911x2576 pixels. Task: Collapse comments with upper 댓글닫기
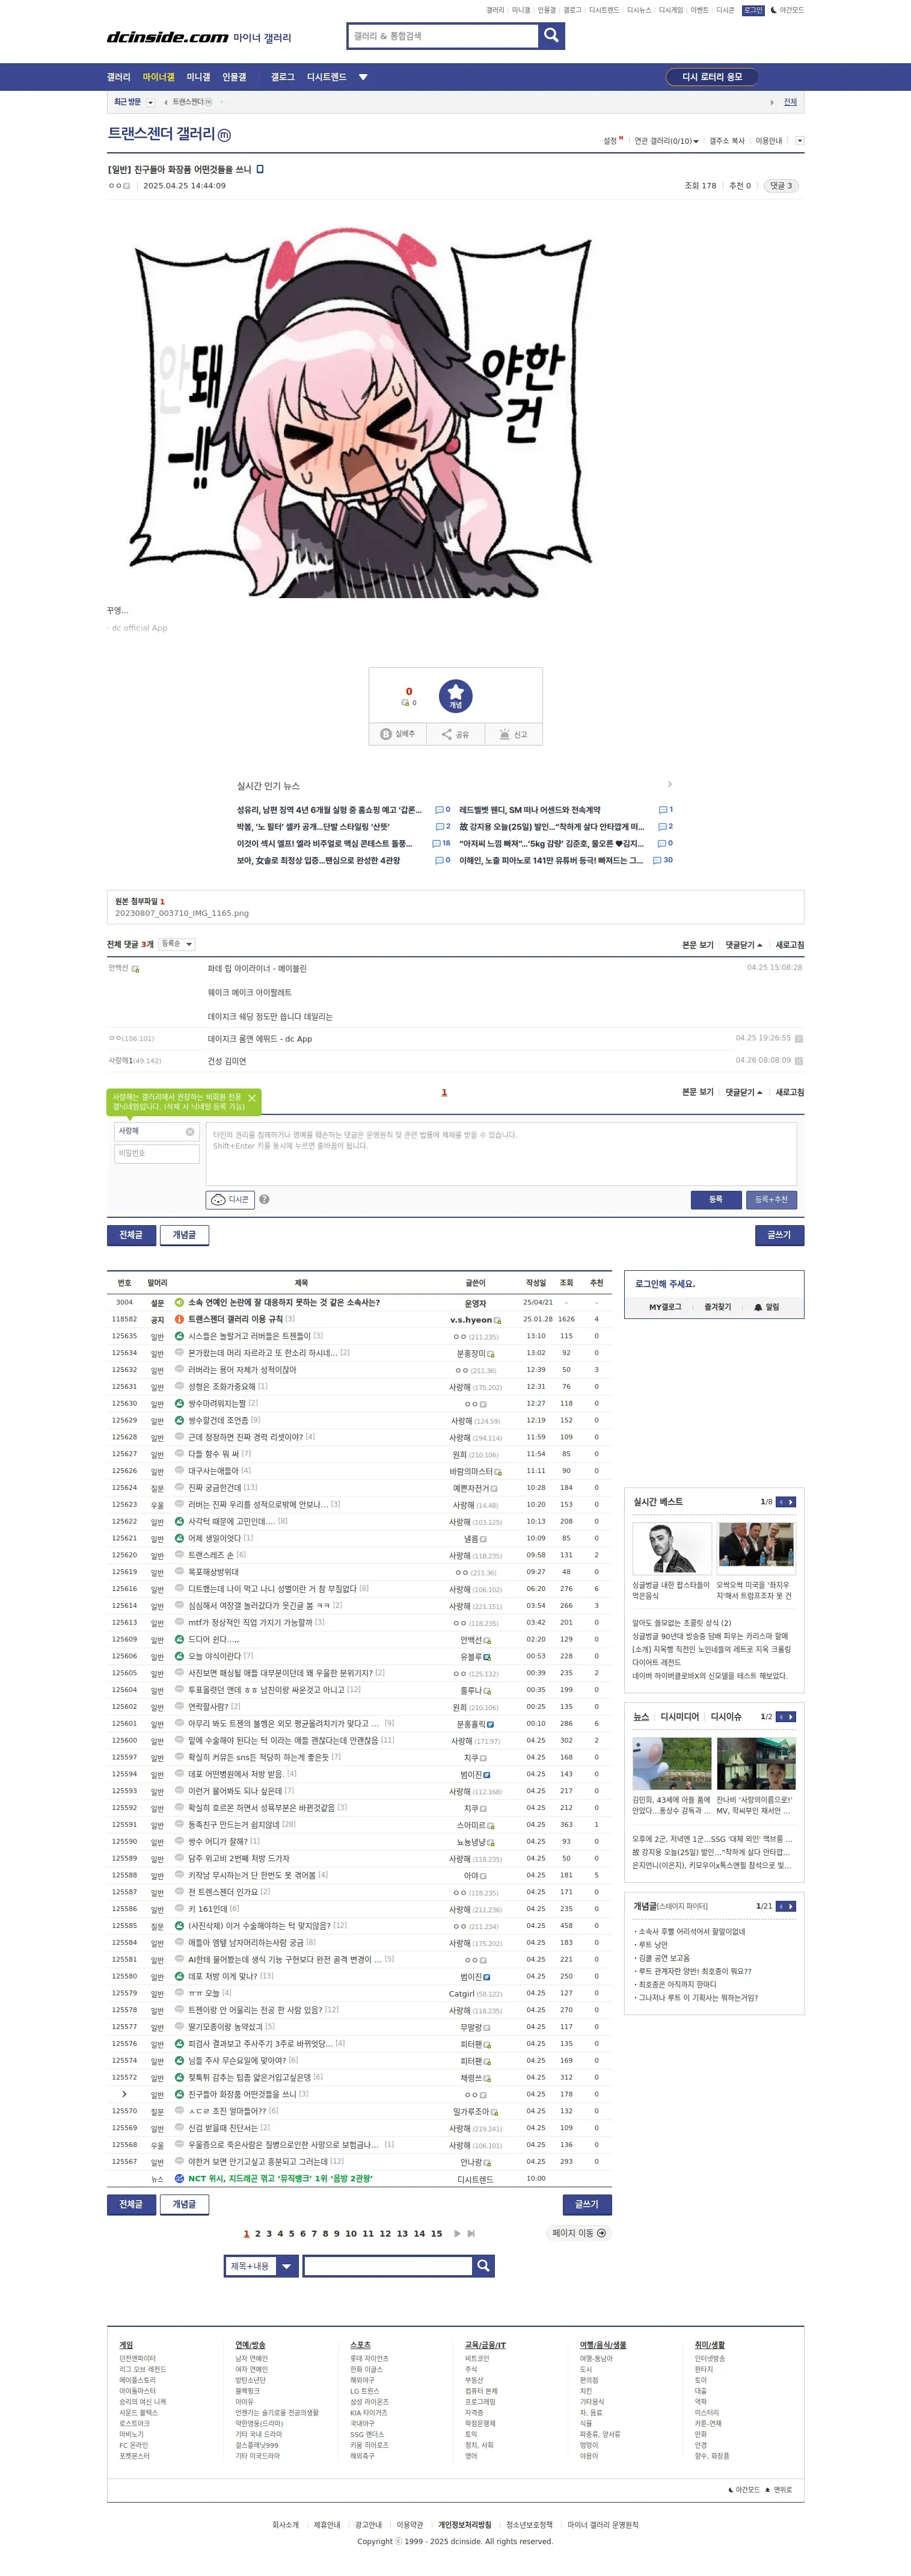click(743, 945)
